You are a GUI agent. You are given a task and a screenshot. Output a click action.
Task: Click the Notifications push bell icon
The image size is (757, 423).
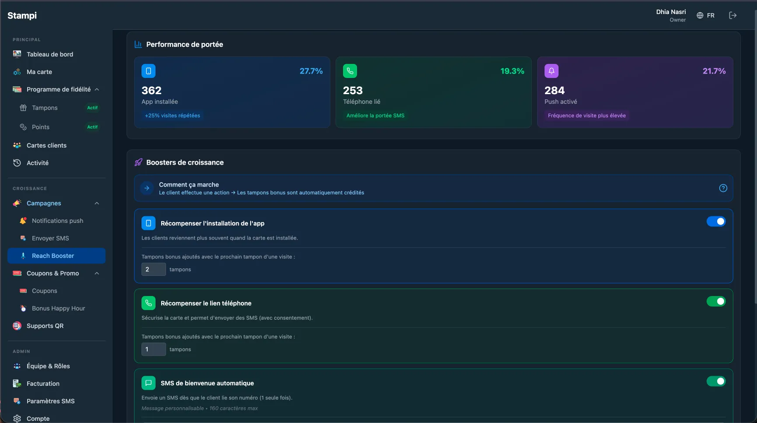point(23,221)
